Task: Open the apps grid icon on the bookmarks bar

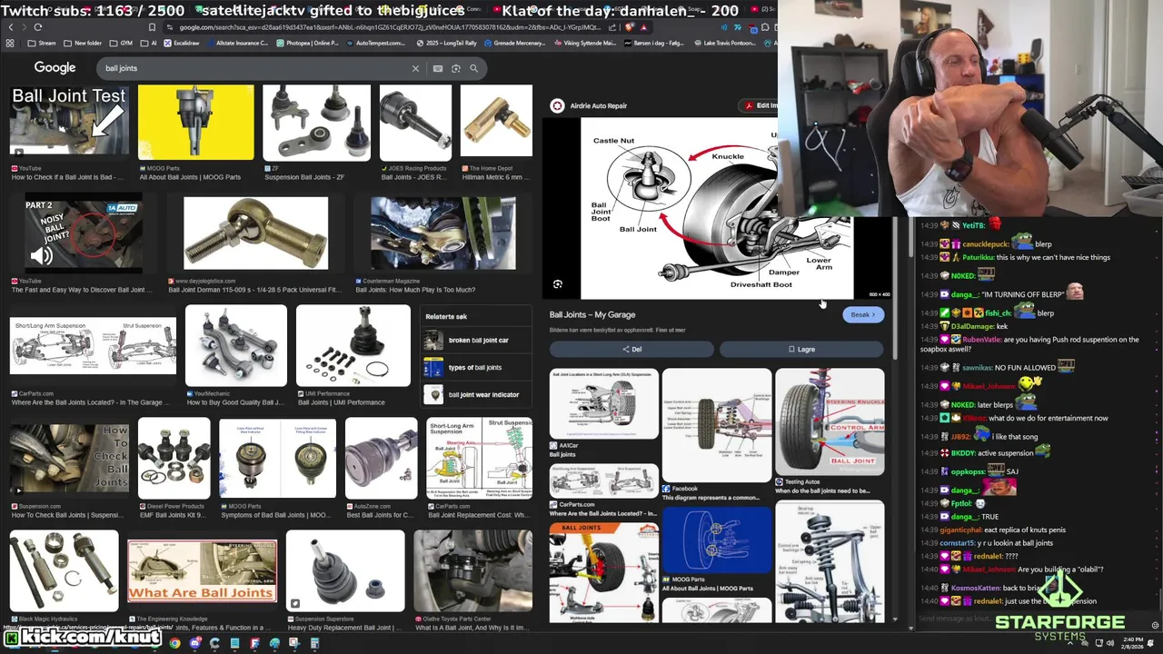Action: (x=10, y=43)
